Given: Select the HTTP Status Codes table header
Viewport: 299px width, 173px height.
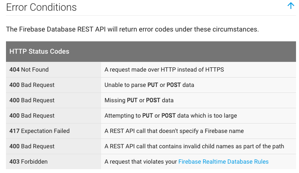Looking at the screenshot, I should (151, 52).
